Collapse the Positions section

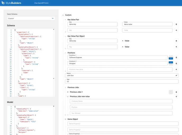pos(65,53)
